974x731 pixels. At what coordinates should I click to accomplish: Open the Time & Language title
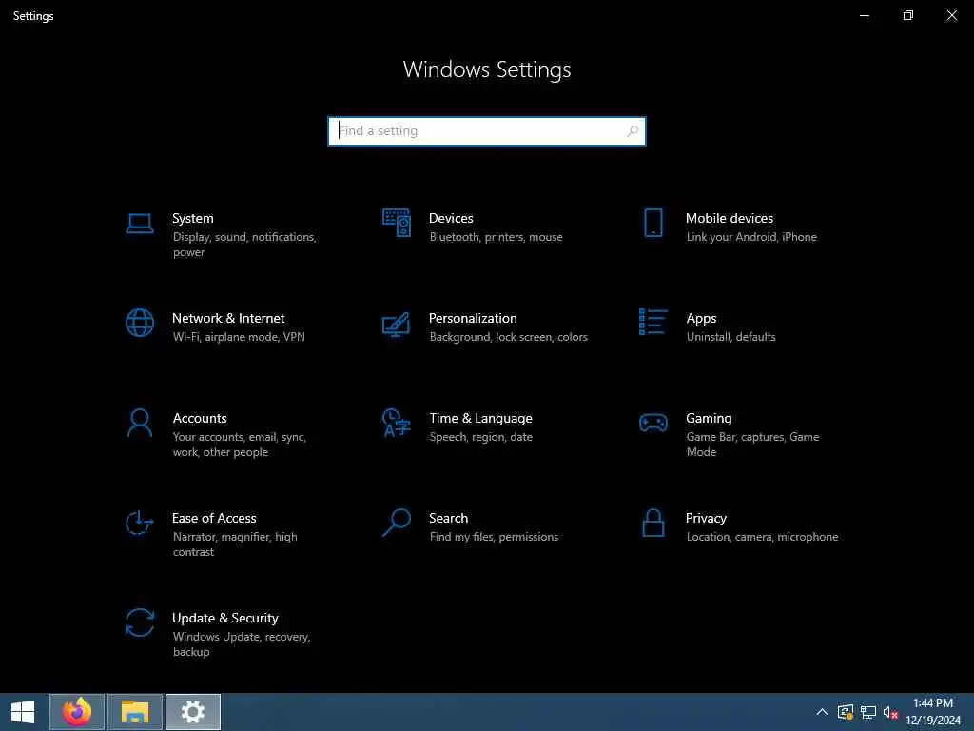[x=480, y=419]
